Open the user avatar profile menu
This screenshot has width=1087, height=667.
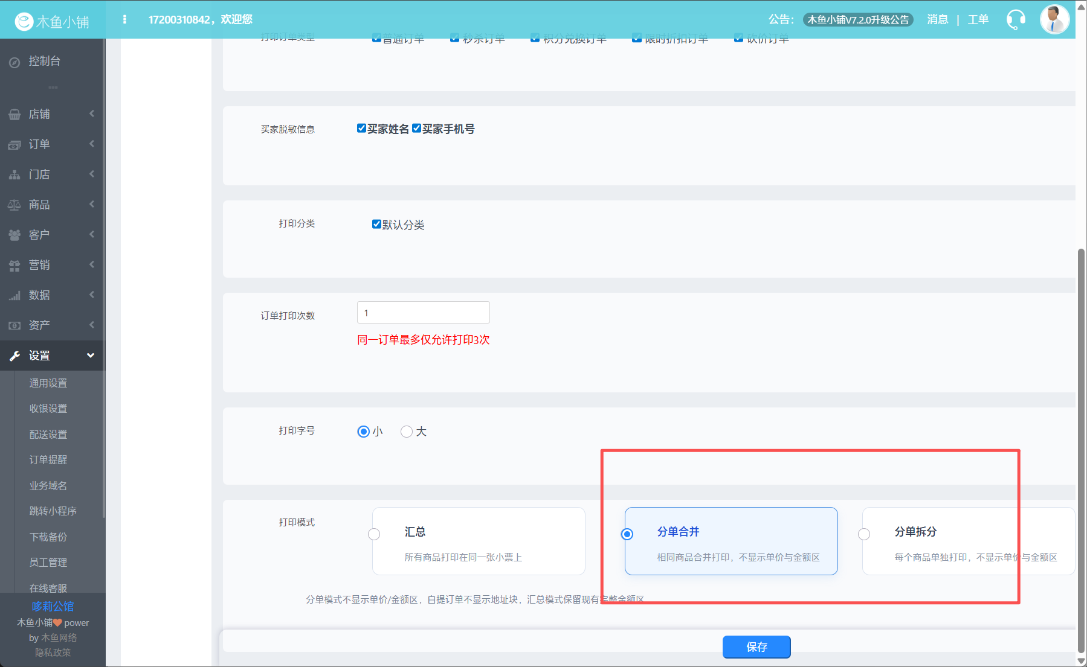coord(1054,19)
